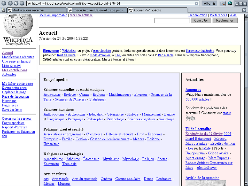Click the Netscape N throbber icon
The height and width of the screenshot is (186, 248).
[x=230, y=3]
